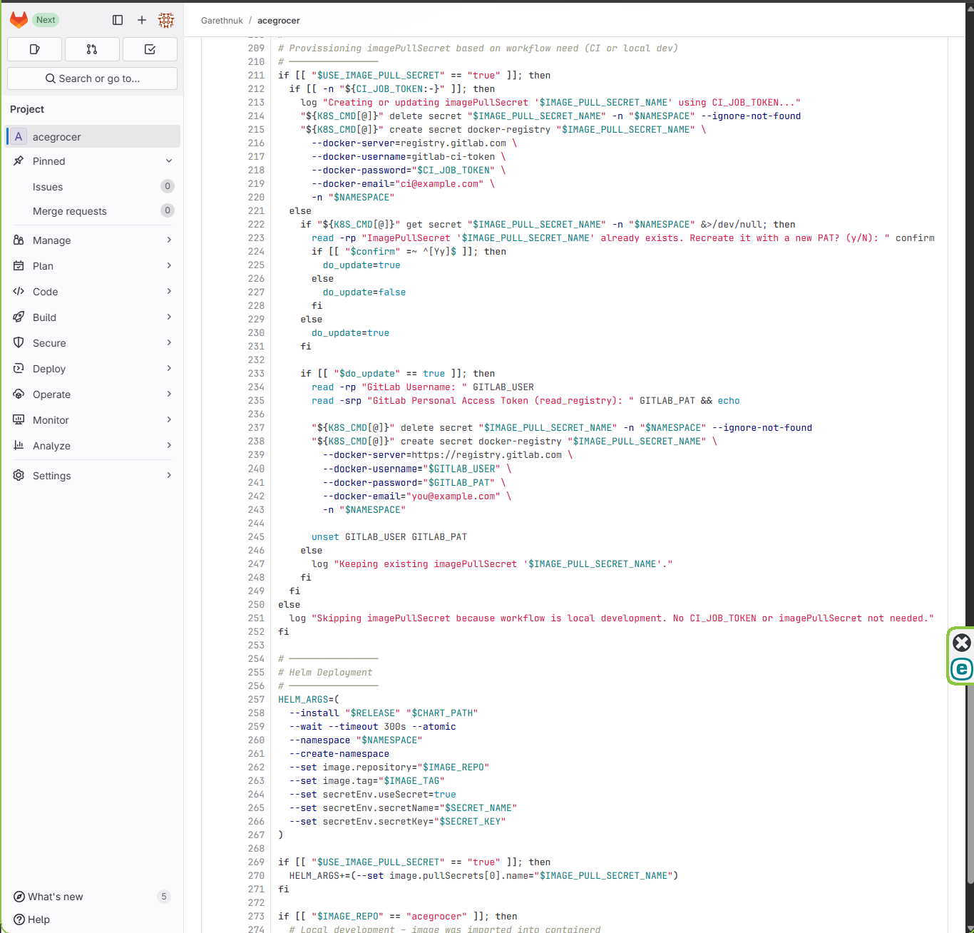
Task: Click line number 233
Action: coord(256,374)
